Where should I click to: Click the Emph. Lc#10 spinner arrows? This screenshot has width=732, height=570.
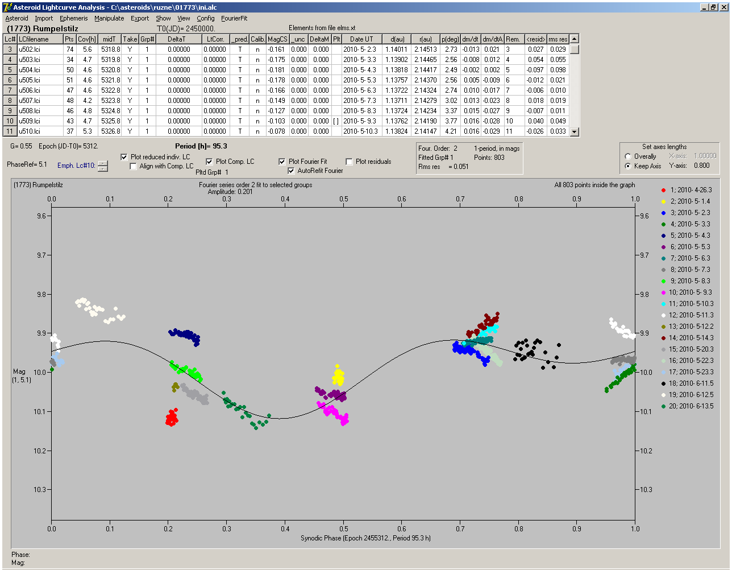coord(102,166)
